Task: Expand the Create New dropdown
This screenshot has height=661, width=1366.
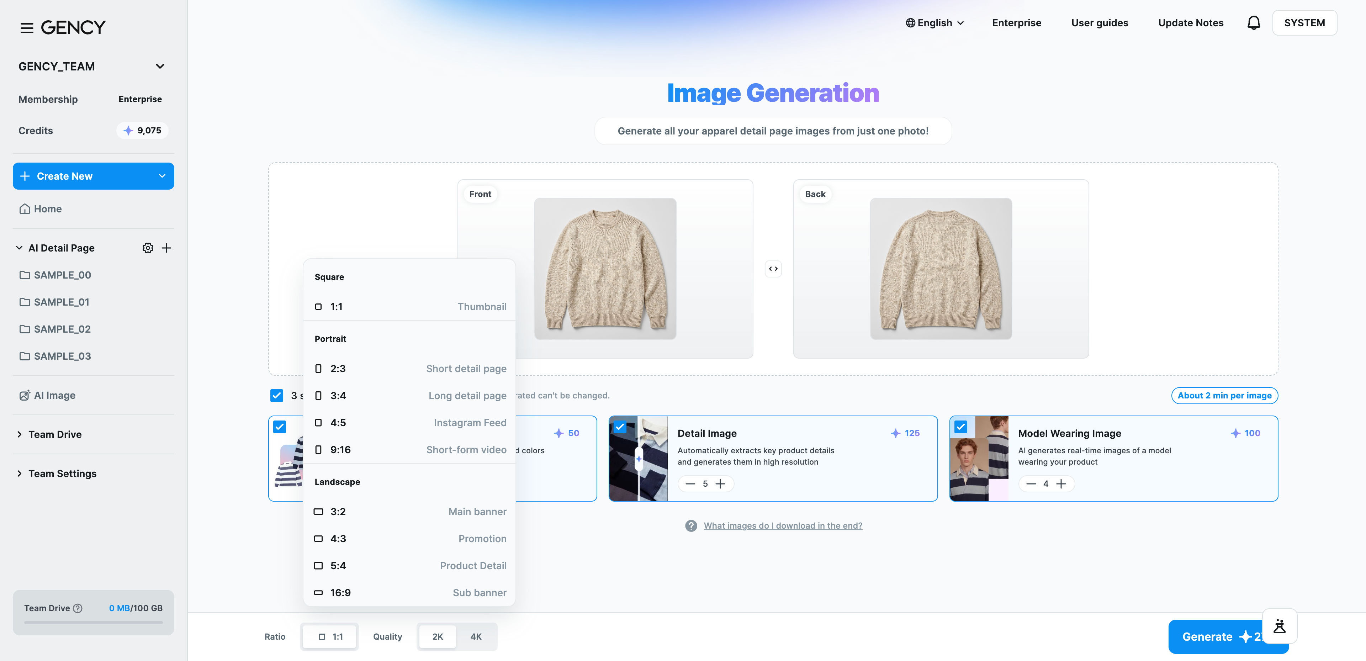Action: [x=162, y=176]
